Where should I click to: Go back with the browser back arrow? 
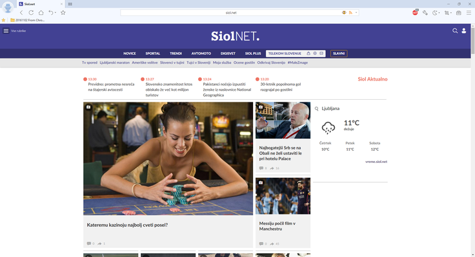pyautogui.click(x=21, y=13)
